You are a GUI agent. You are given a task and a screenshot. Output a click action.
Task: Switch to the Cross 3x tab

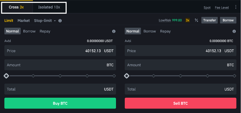(16, 7)
